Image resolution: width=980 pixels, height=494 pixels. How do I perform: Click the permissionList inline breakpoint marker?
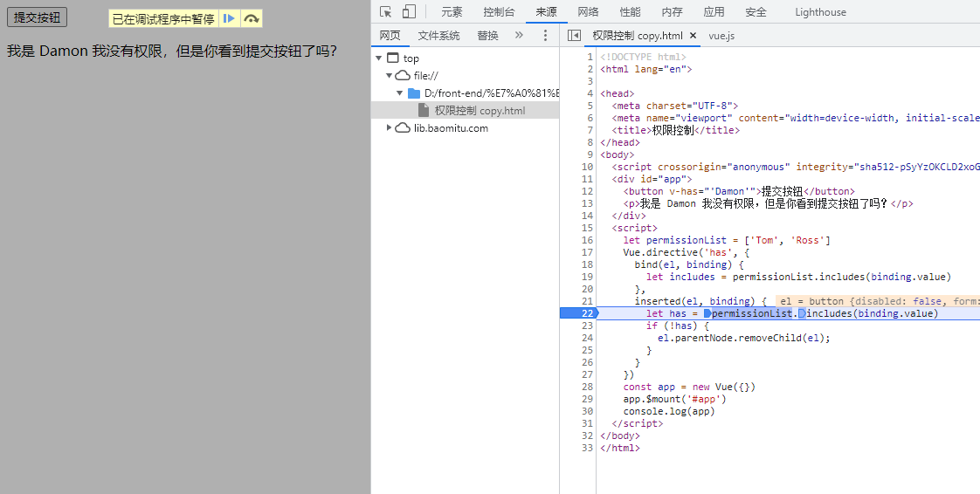click(x=707, y=313)
